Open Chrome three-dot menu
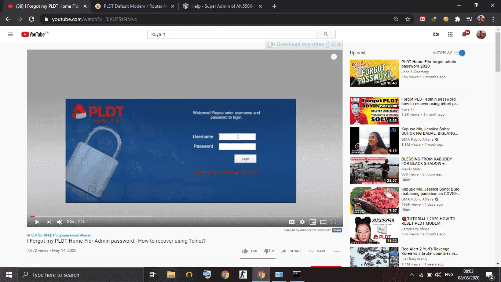Image resolution: width=501 pixels, height=282 pixels. 493,19
